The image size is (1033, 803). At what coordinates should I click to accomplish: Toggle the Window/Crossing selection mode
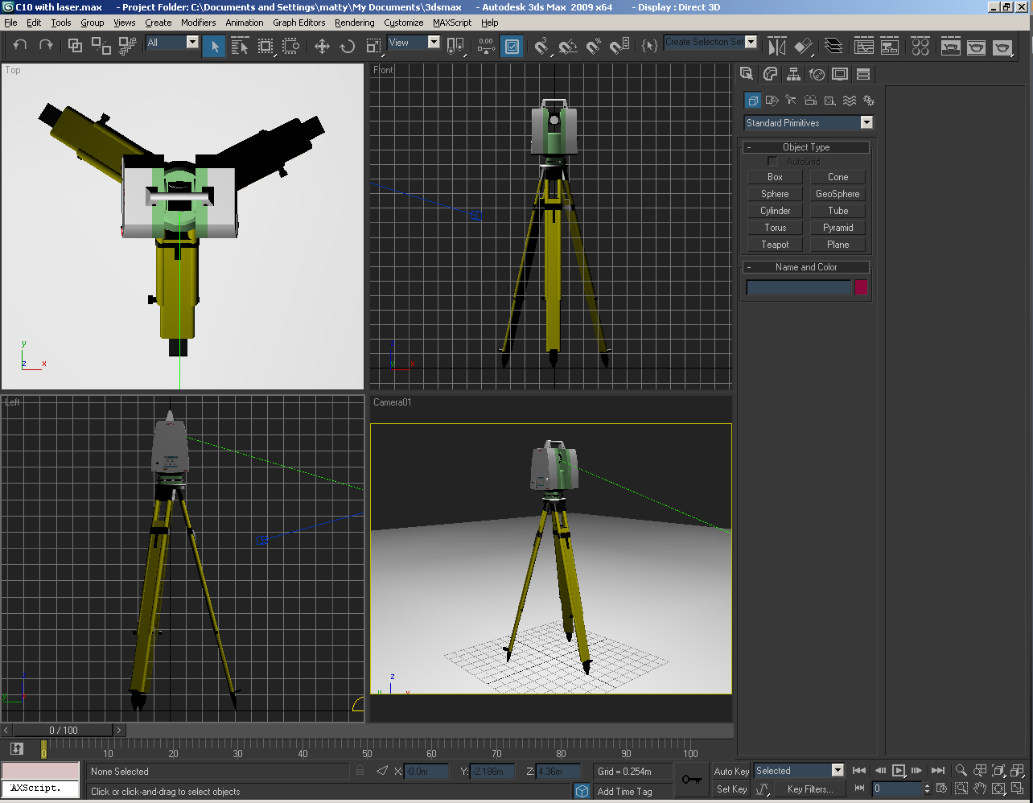(x=291, y=46)
